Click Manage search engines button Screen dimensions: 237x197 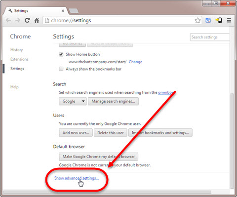[x=113, y=101]
